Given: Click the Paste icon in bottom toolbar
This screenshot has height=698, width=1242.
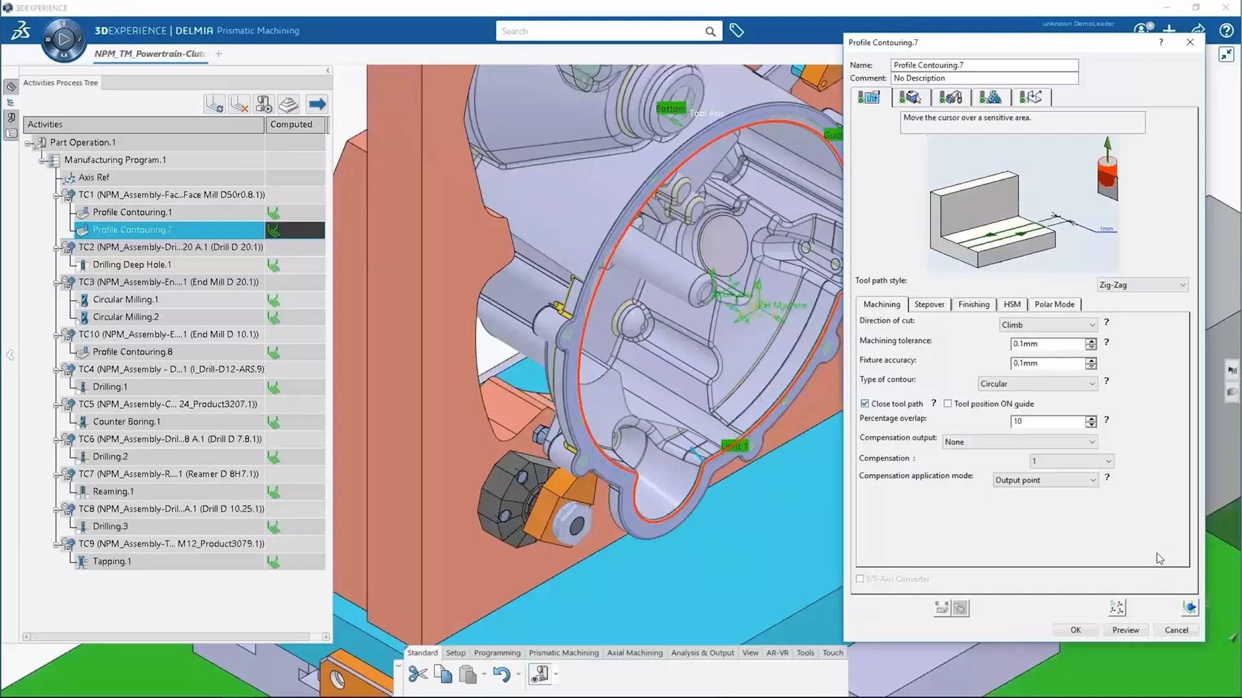Looking at the screenshot, I should point(468,675).
